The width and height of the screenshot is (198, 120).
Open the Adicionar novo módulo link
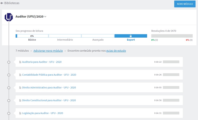pyautogui.click(x=48, y=51)
